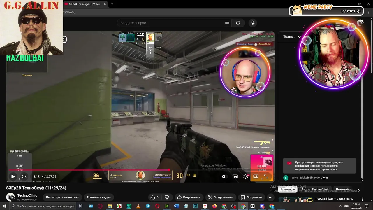Open the TechnoClinic channel name link
This screenshot has width=373, height=210.
27,195
